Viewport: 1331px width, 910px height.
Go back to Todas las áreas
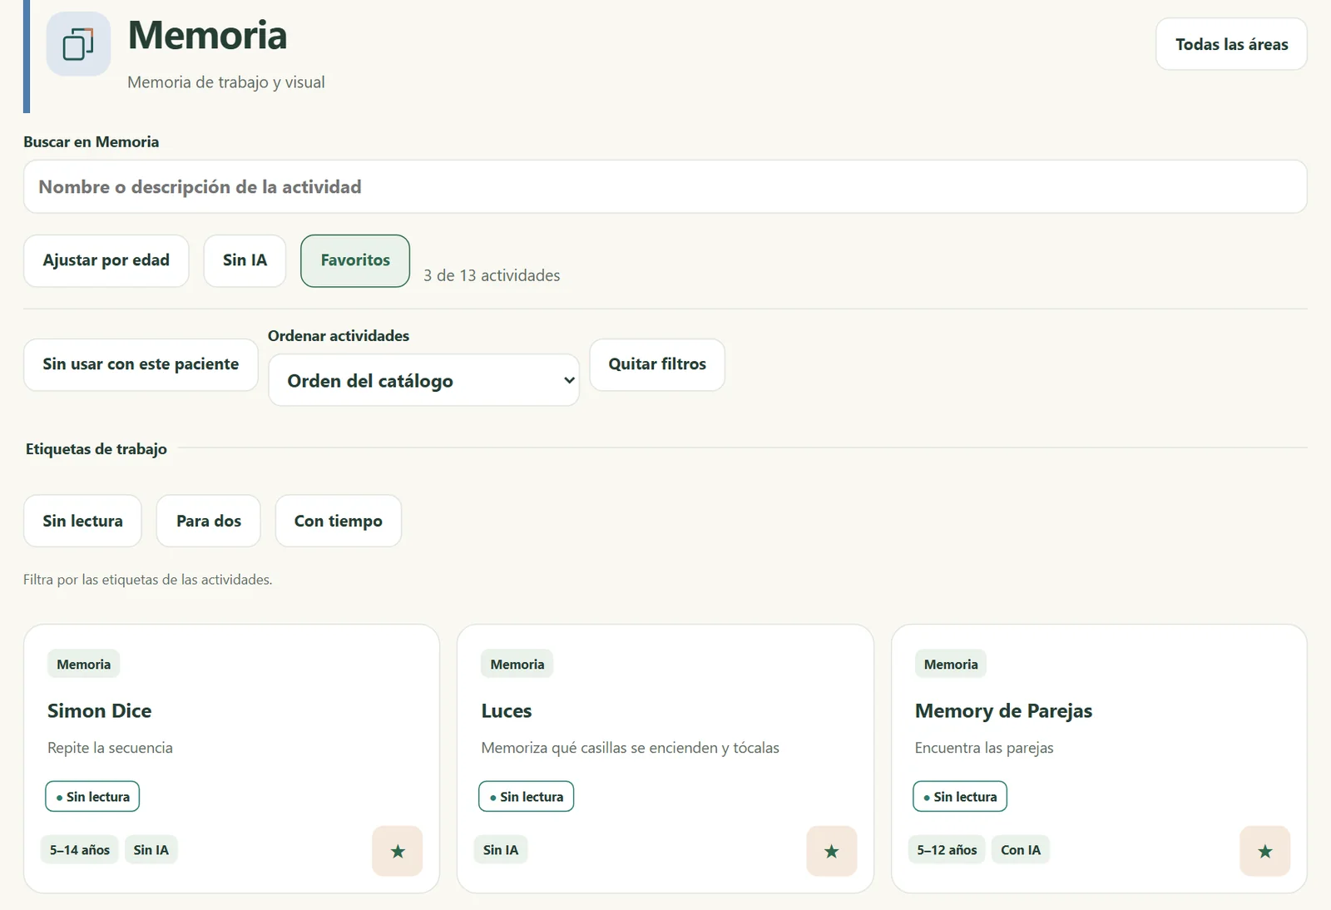pos(1231,44)
